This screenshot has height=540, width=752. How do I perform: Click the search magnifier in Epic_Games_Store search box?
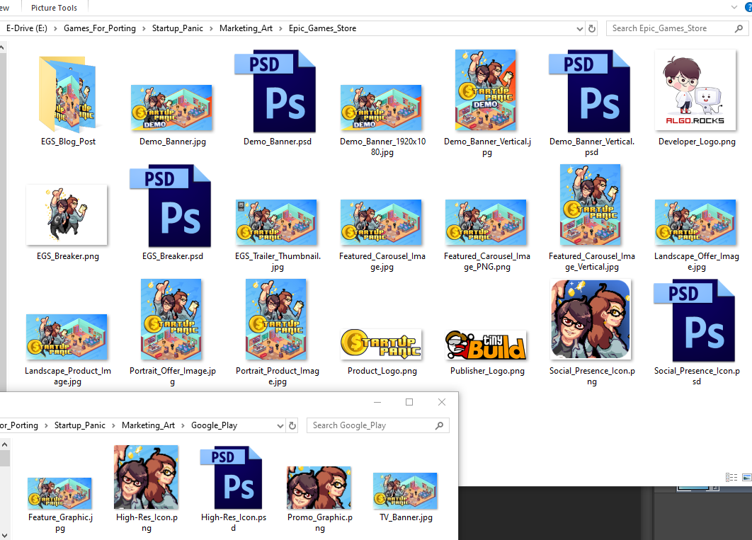[739, 28]
